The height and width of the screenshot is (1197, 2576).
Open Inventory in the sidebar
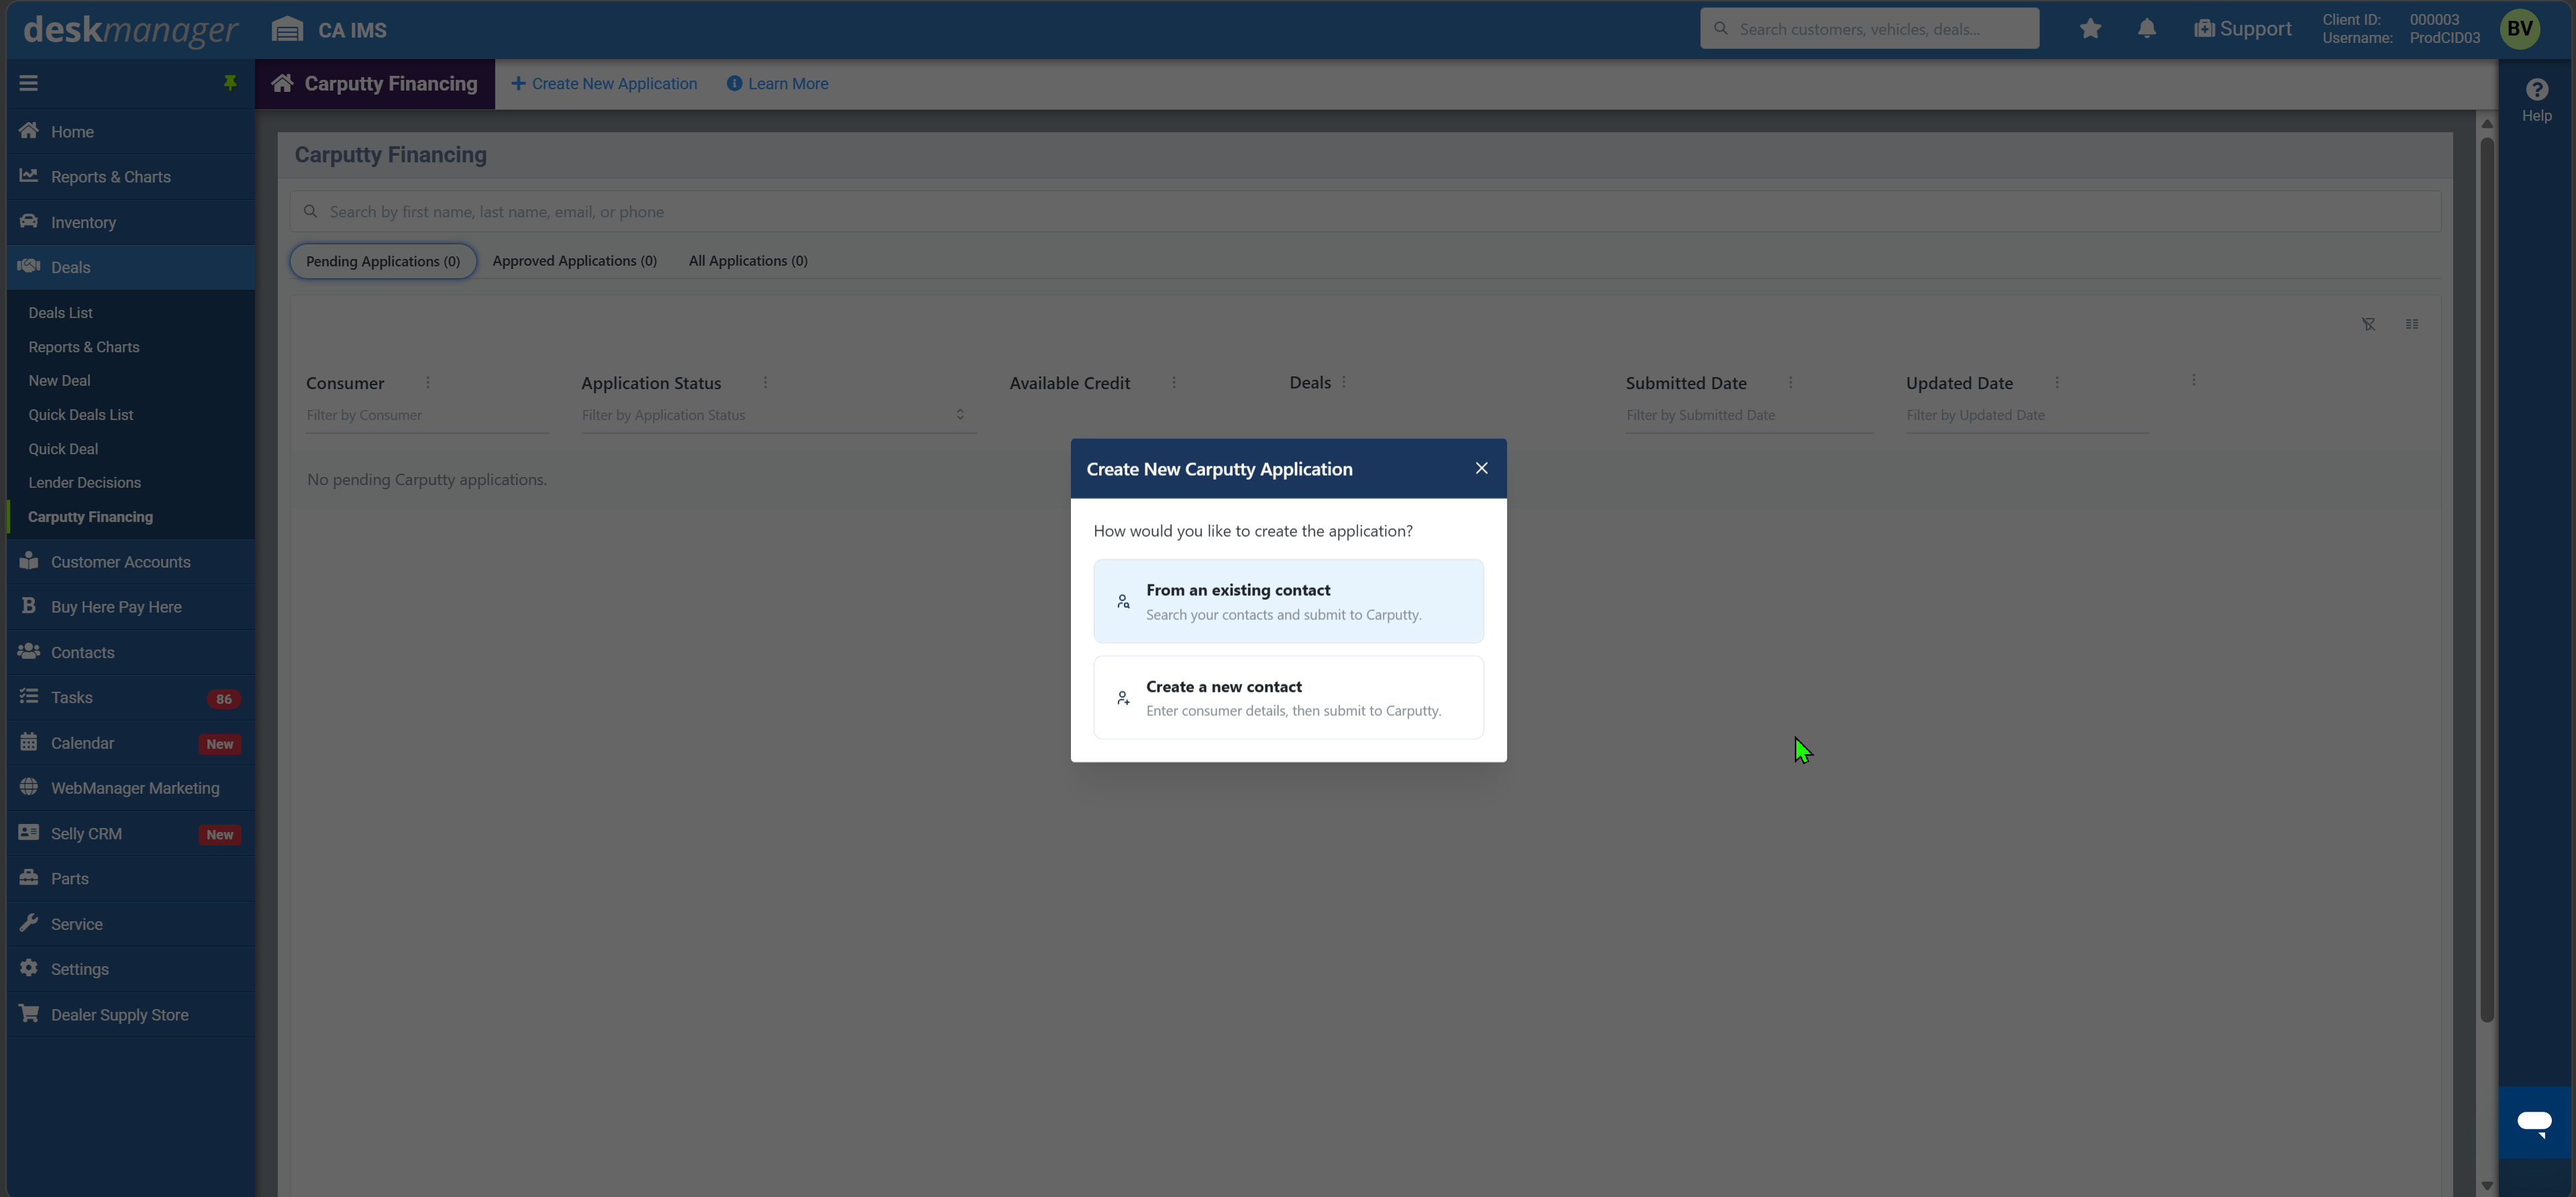[131, 222]
